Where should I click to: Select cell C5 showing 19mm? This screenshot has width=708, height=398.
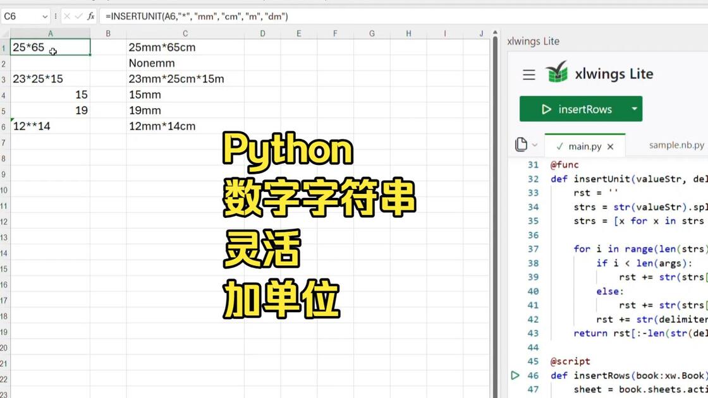(x=185, y=111)
